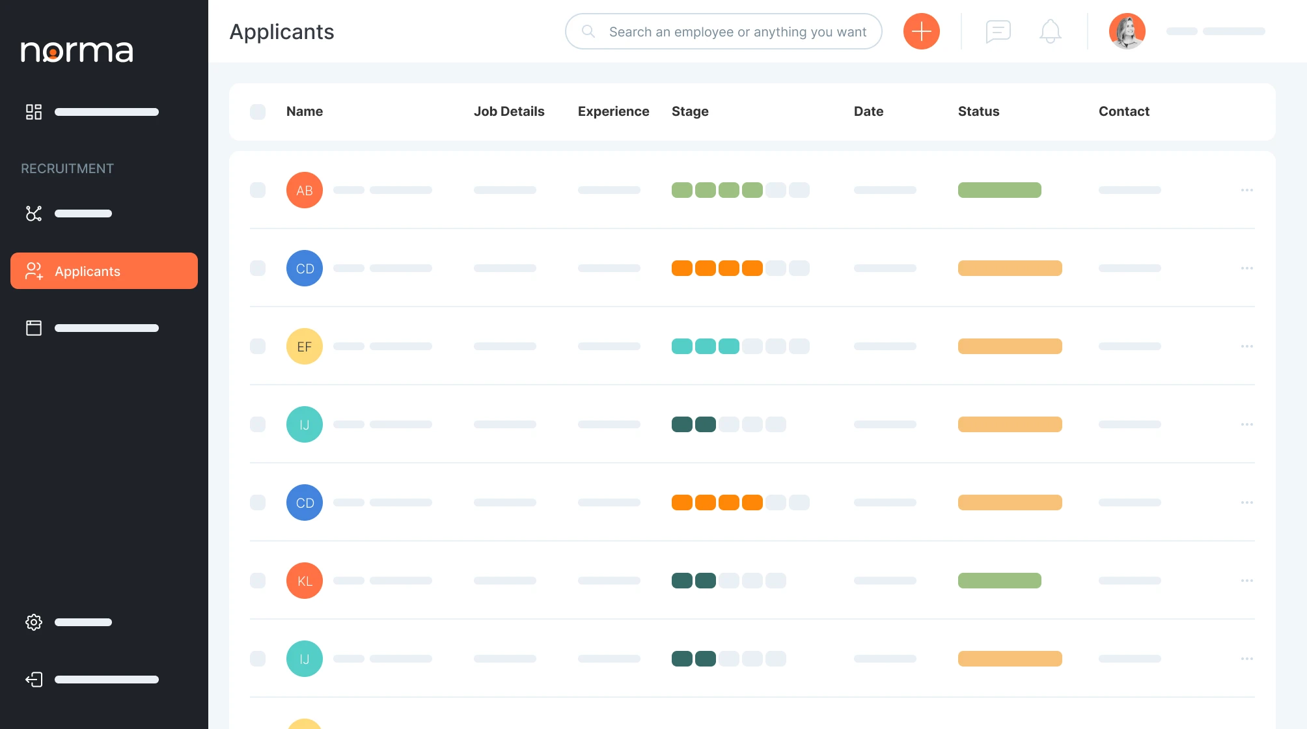The height and width of the screenshot is (729, 1307).
Task: Check the checkbox for the AB applicant row
Action: (258, 190)
